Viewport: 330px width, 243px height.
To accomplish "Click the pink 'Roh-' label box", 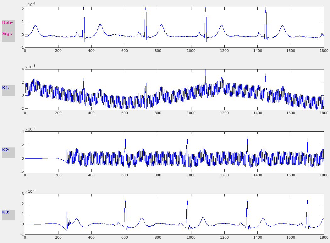I will click(8, 23).
